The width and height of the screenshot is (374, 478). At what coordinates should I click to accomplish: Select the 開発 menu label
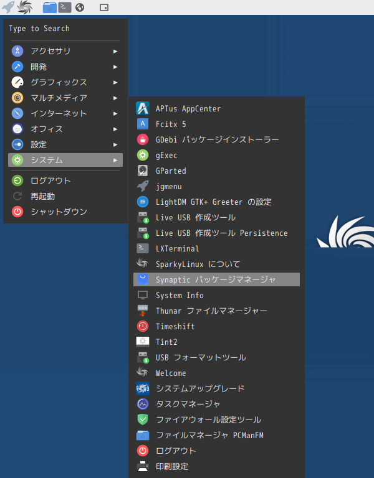coord(39,67)
